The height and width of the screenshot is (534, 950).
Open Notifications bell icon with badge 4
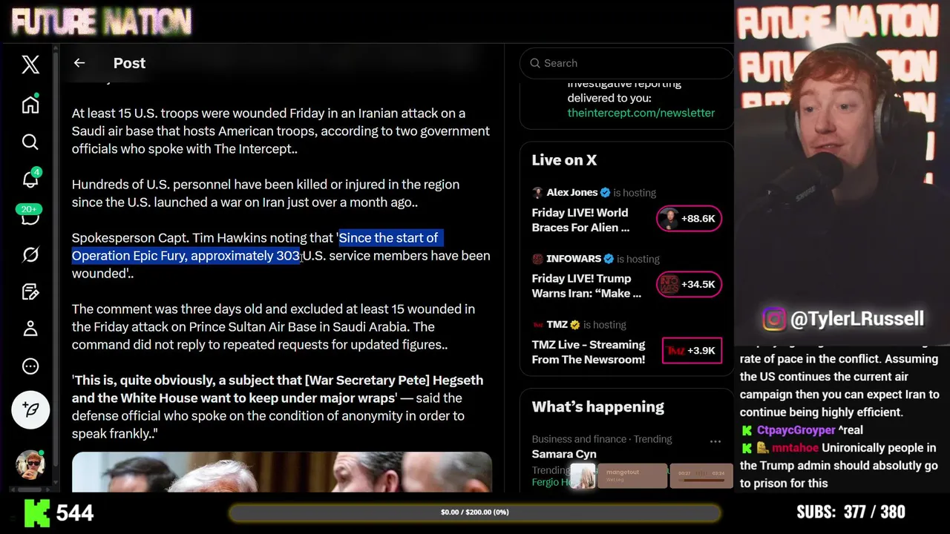30,179
